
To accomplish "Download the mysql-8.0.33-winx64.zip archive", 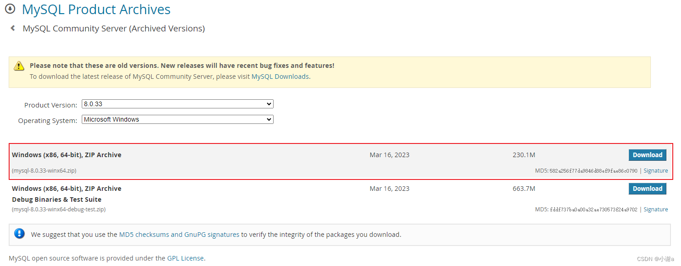I will pos(647,155).
